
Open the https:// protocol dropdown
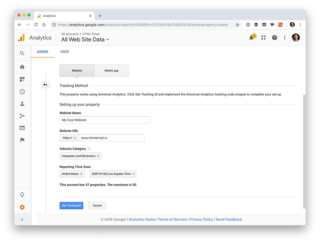click(69, 138)
